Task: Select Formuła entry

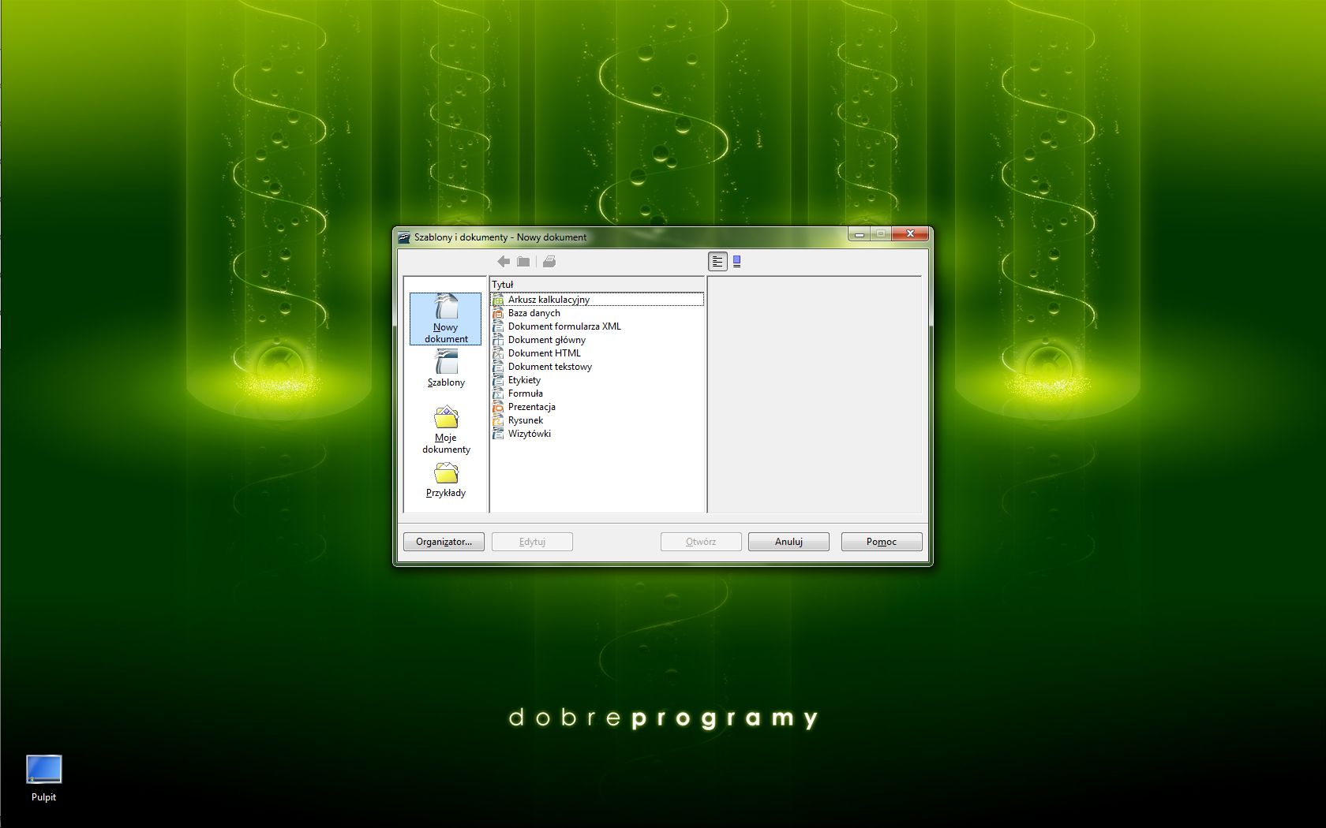Action: click(597, 393)
